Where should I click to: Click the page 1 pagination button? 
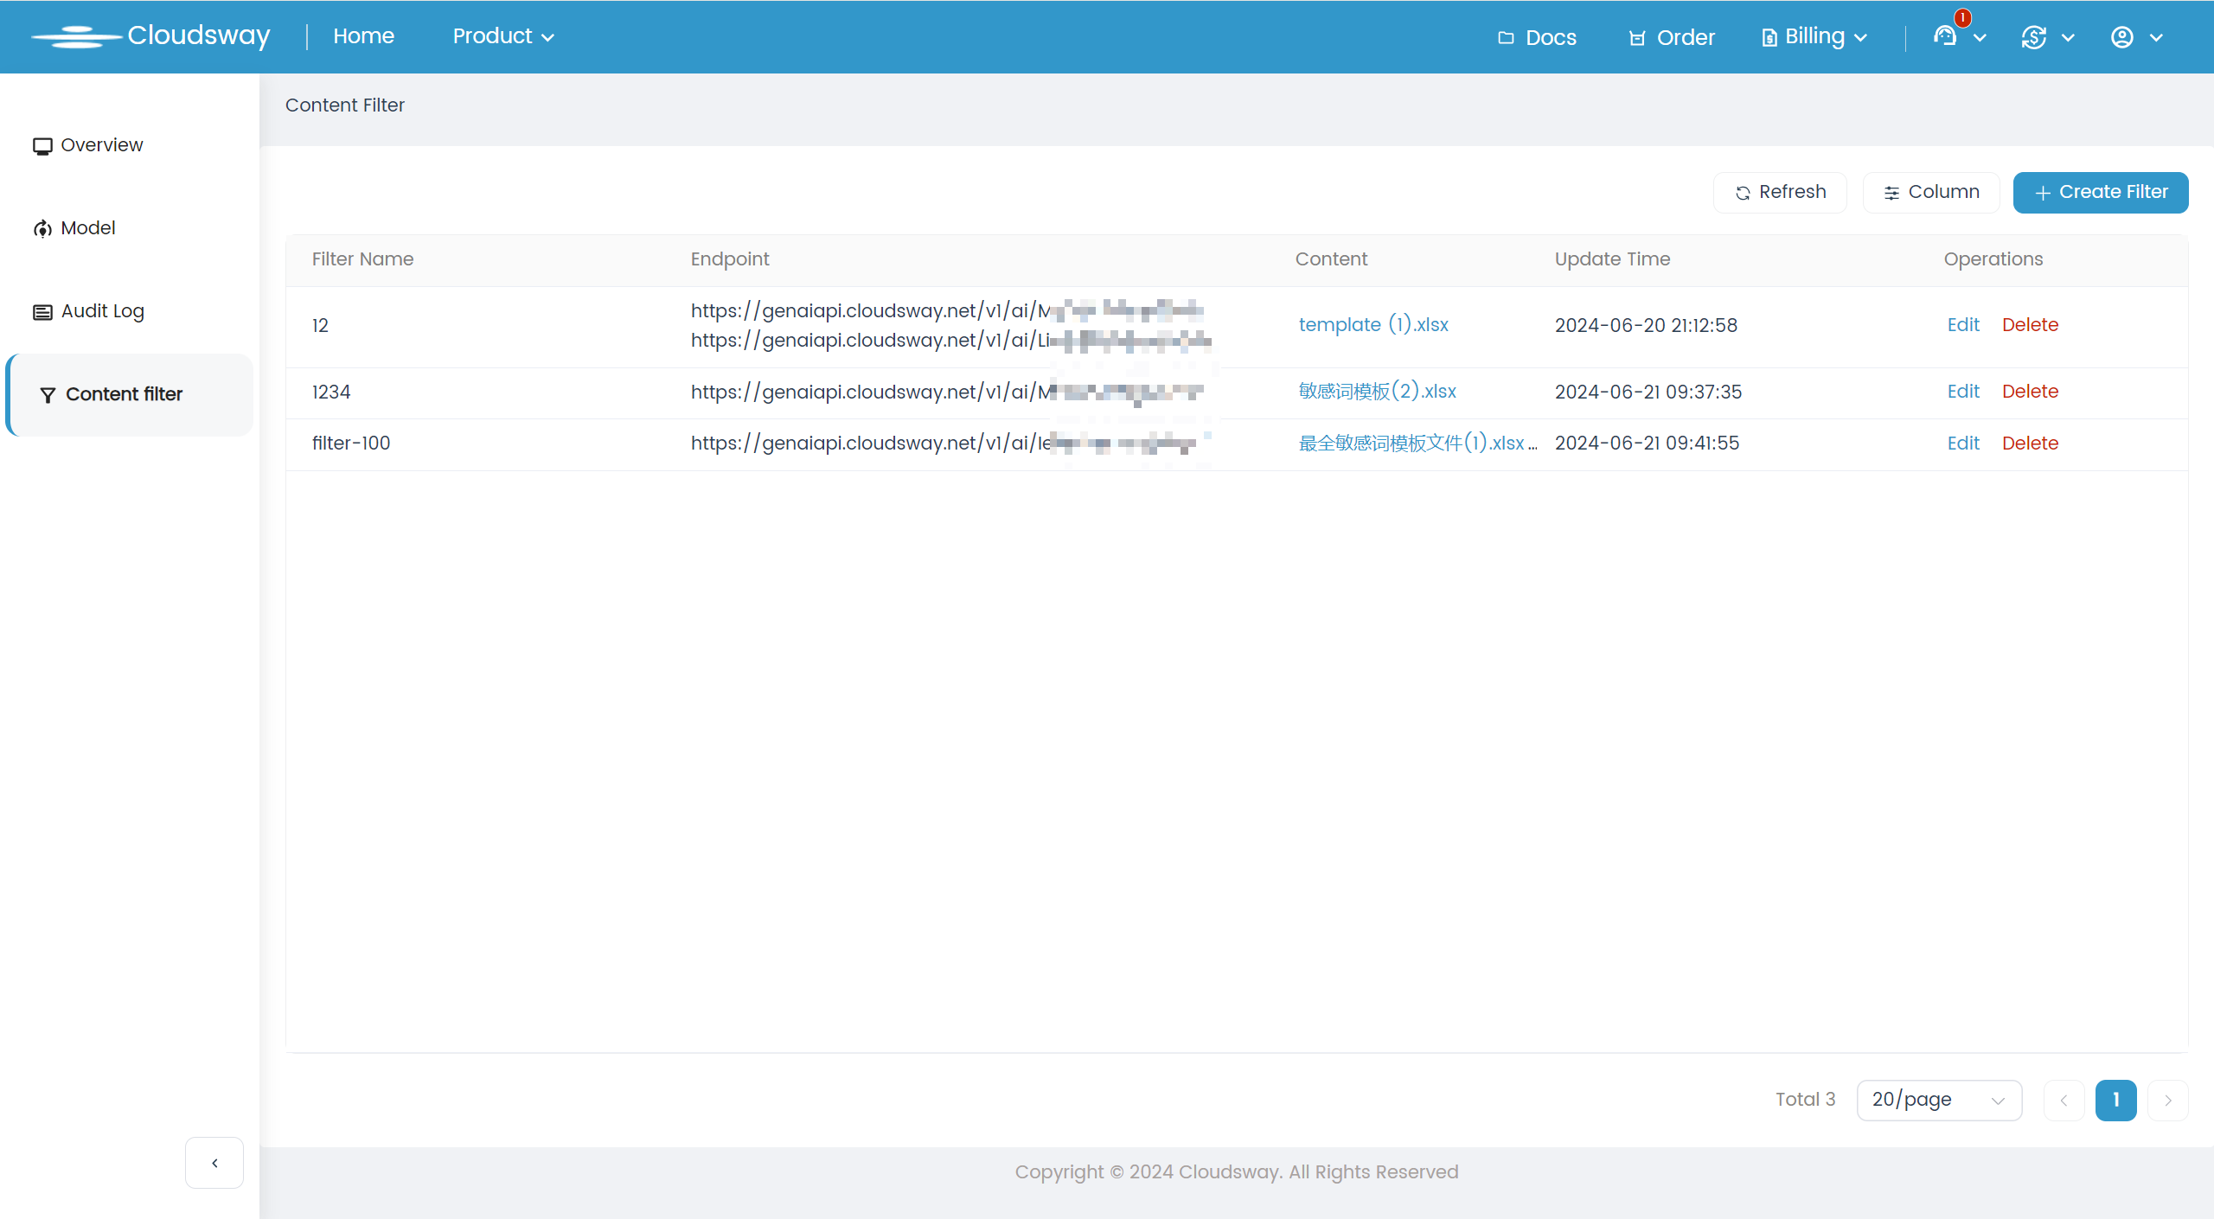[2115, 1100]
